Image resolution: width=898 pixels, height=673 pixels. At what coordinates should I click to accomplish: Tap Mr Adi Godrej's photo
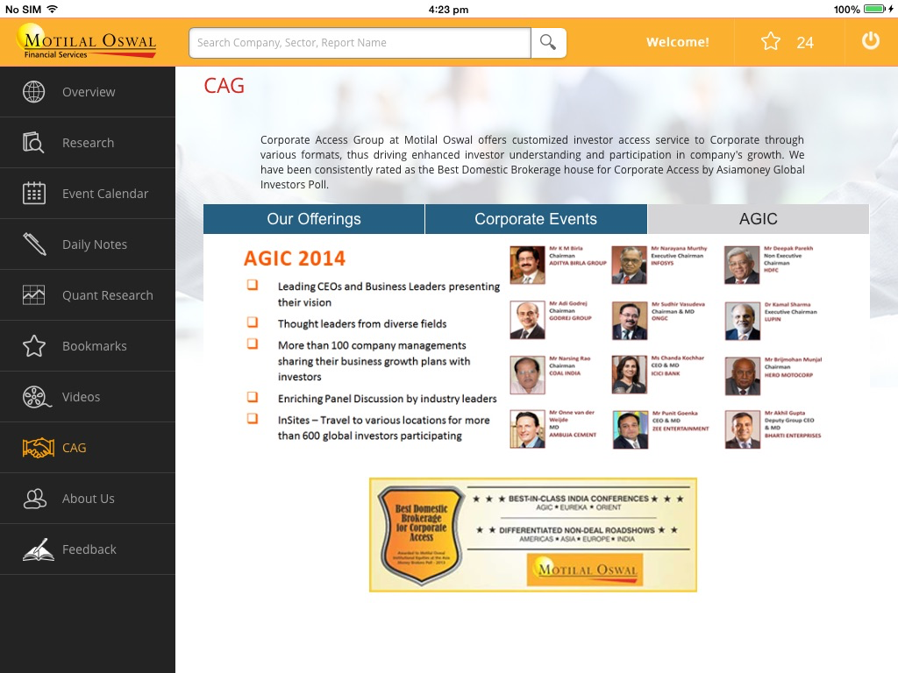pyautogui.click(x=527, y=321)
